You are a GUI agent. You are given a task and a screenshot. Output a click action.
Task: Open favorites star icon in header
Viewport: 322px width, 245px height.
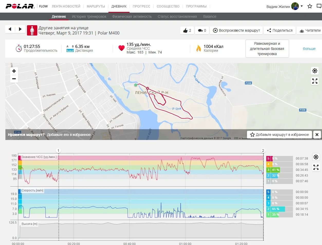tap(310, 6)
